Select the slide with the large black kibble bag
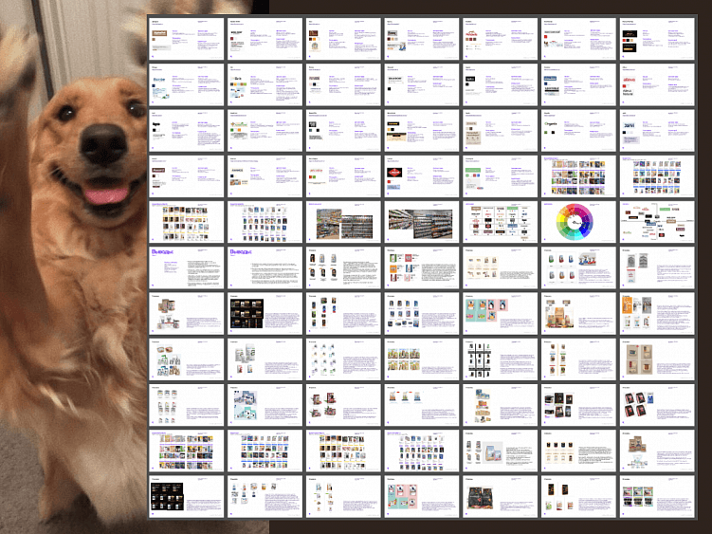The height and width of the screenshot is (534, 712). [x=500, y=497]
